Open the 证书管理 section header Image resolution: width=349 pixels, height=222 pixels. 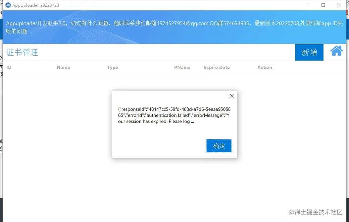[22, 52]
